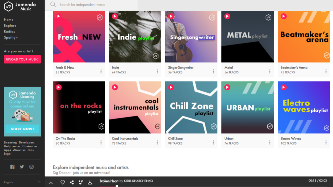This screenshot has height=187, width=333.
Task: Open the Jobs footer link
Action: click(x=31, y=150)
